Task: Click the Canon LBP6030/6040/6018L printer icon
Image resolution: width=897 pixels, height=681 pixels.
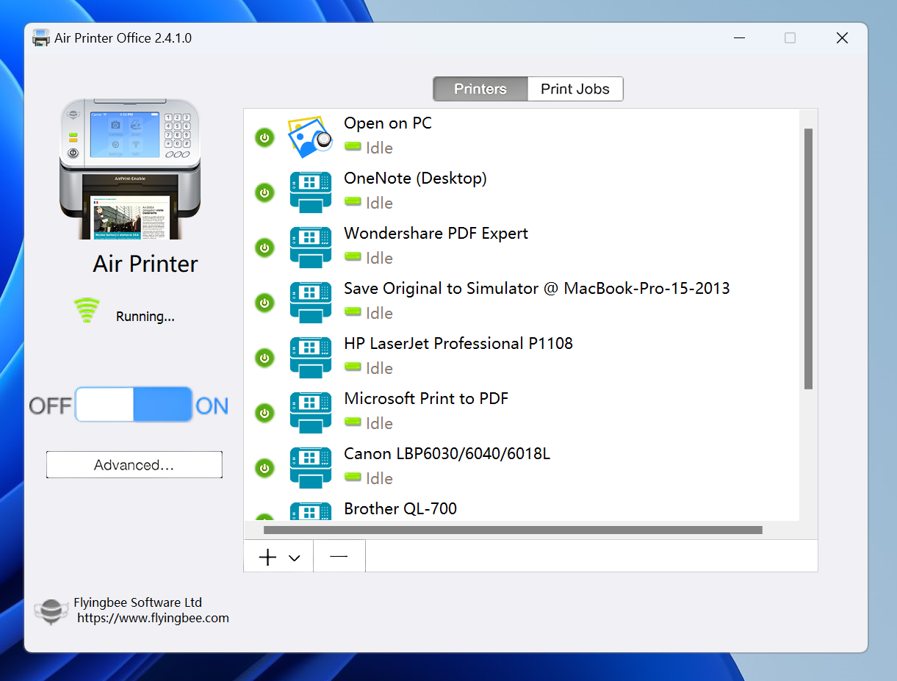Action: tap(311, 467)
